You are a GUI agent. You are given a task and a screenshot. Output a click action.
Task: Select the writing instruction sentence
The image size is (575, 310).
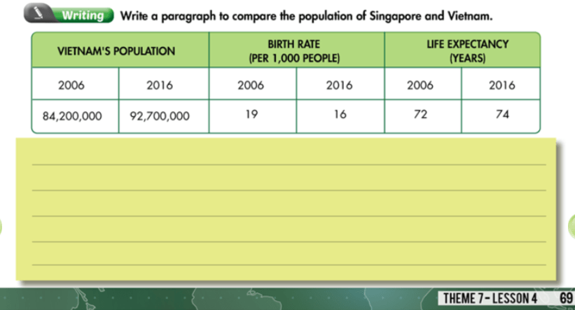306,16
